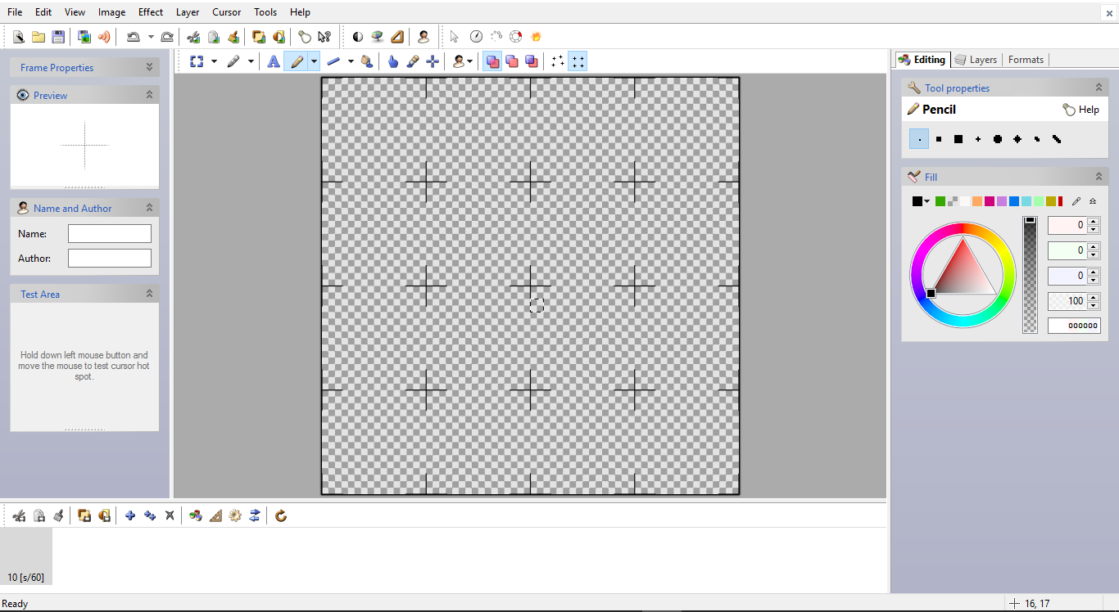Add a frame with blue plus icon

[130, 515]
